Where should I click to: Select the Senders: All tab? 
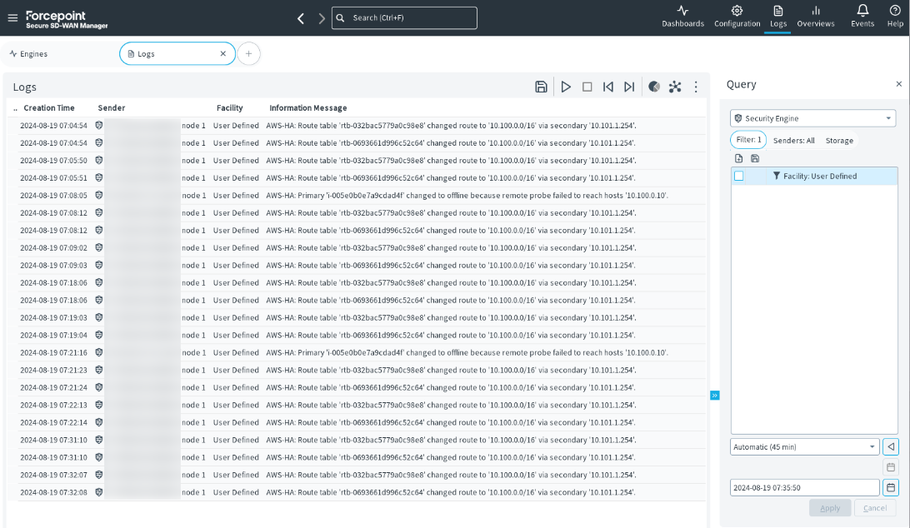(x=794, y=141)
